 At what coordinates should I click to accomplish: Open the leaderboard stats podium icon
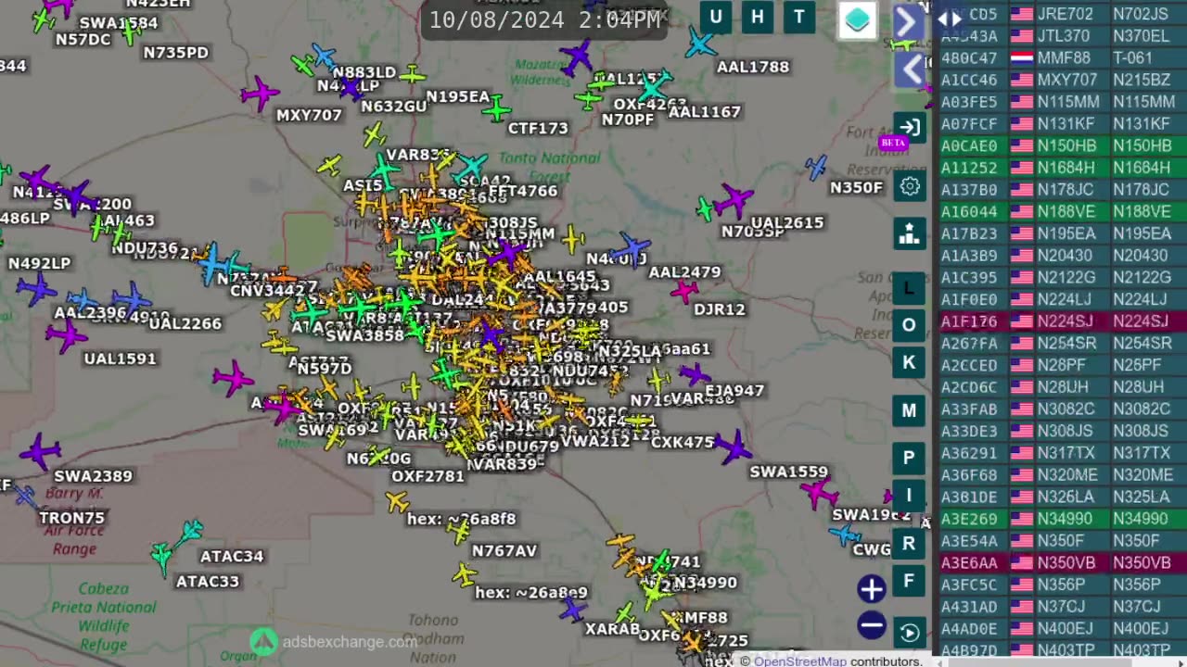tap(909, 233)
